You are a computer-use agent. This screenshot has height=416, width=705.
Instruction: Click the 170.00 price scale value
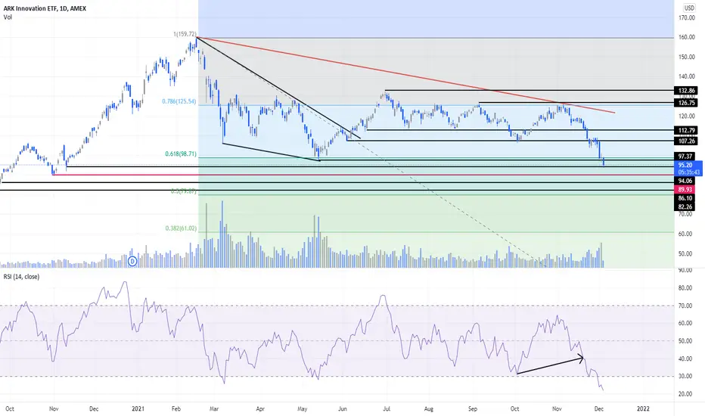(687, 18)
